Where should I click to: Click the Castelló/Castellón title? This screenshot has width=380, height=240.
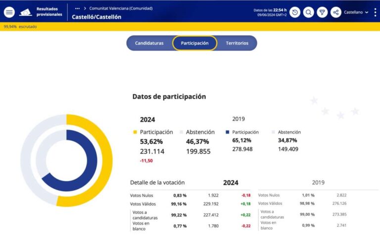coord(96,17)
